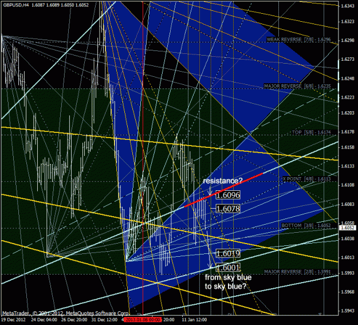Click the current price tag 1.6052 on axis

tap(348, 228)
